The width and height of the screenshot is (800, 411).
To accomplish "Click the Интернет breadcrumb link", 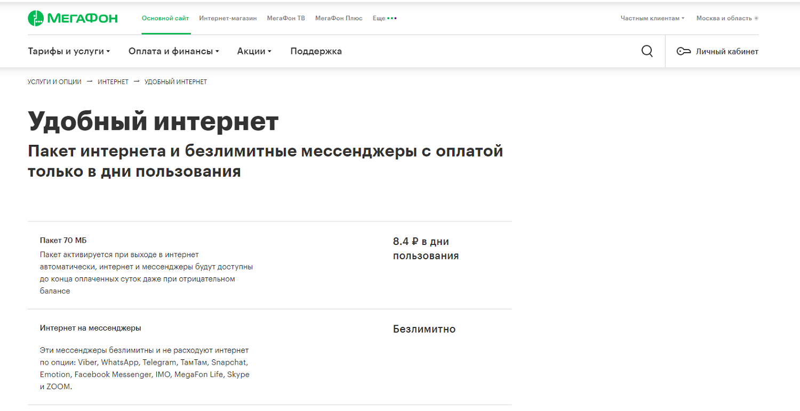I will click(x=113, y=82).
